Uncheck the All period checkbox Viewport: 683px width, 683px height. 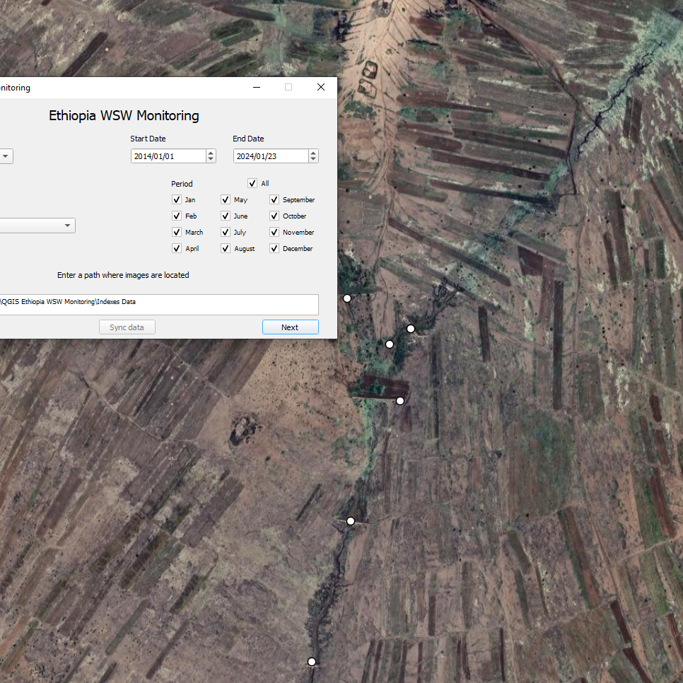point(252,184)
